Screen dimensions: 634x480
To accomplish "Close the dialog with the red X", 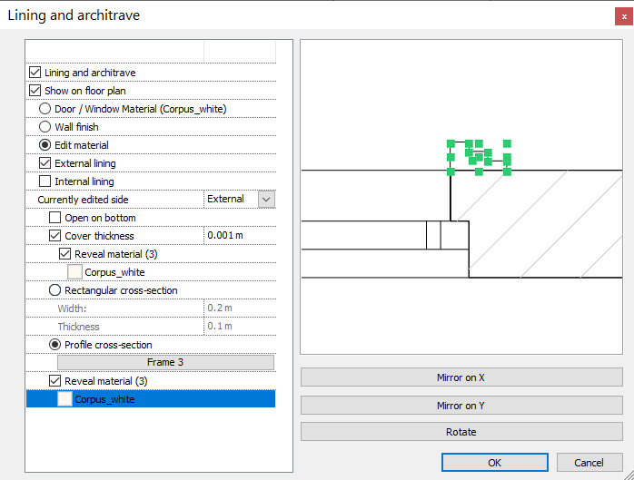I will click(x=624, y=16).
